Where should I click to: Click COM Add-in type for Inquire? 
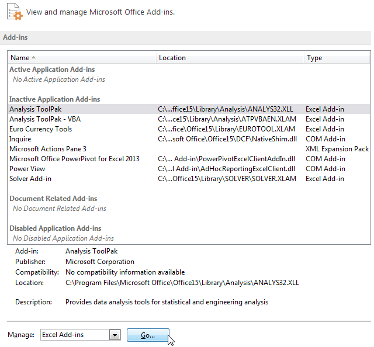[x=325, y=139]
